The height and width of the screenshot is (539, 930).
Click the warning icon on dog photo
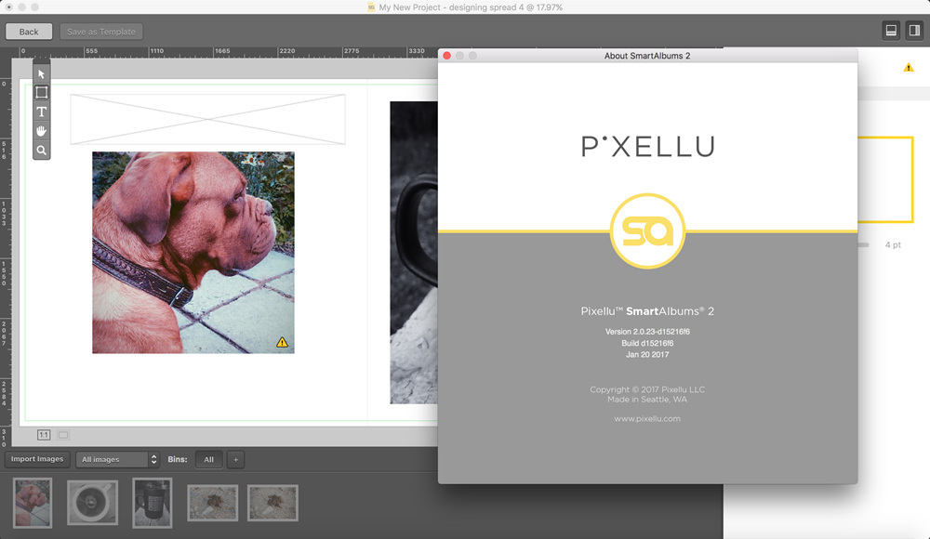(x=282, y=342)
